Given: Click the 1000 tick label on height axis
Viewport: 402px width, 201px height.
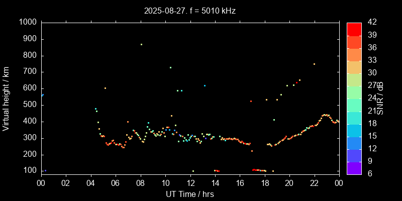Looking at the screenshot, I should (28, 22).
